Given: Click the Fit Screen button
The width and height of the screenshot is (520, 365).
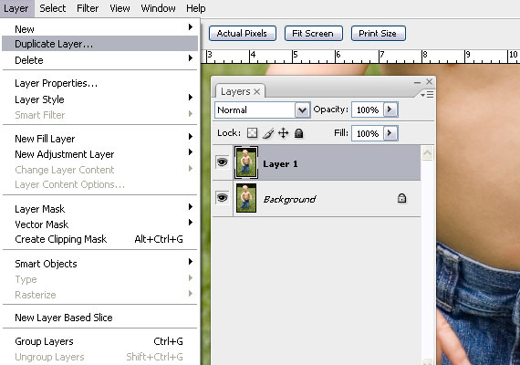Looking at the screenshot, I should coord(314,34).
